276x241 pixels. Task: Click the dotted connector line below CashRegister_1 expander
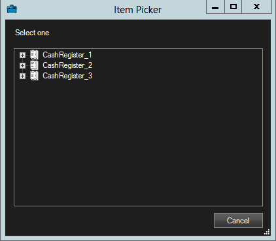[22, 60]
